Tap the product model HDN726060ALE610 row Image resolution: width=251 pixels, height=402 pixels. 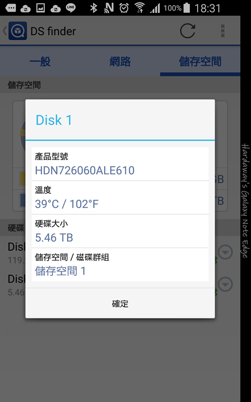120,164
